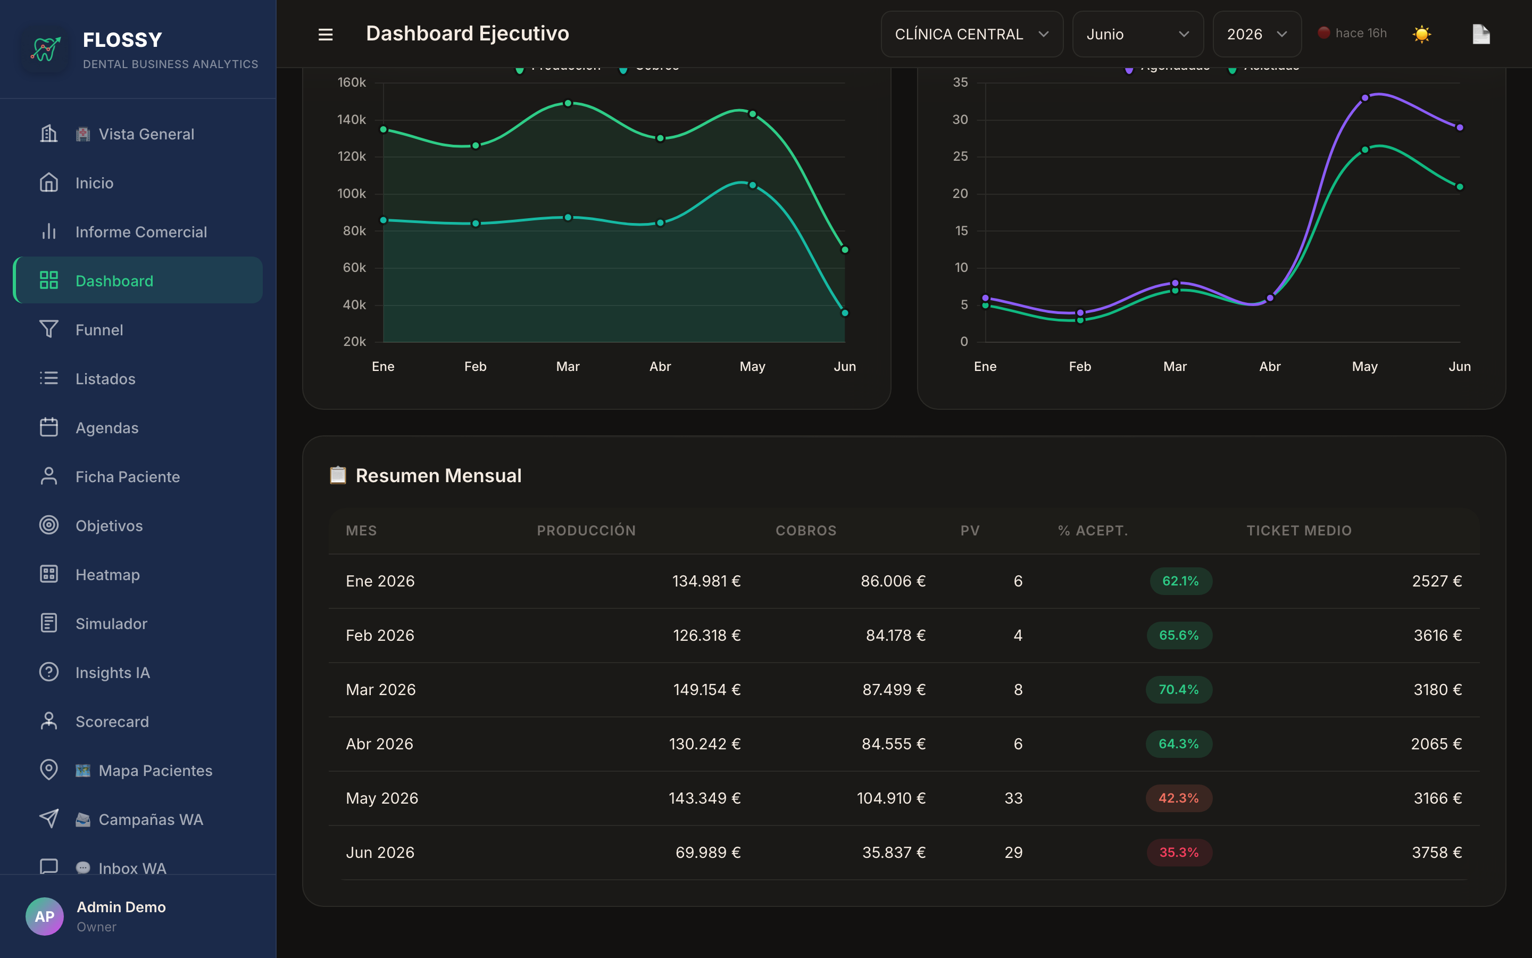This screenshot has width=1532, height=958.
Task: Click the Agendas calendar icon
Action: coord(49,427)
